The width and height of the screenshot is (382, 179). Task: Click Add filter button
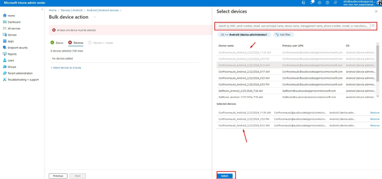point(283,34)
